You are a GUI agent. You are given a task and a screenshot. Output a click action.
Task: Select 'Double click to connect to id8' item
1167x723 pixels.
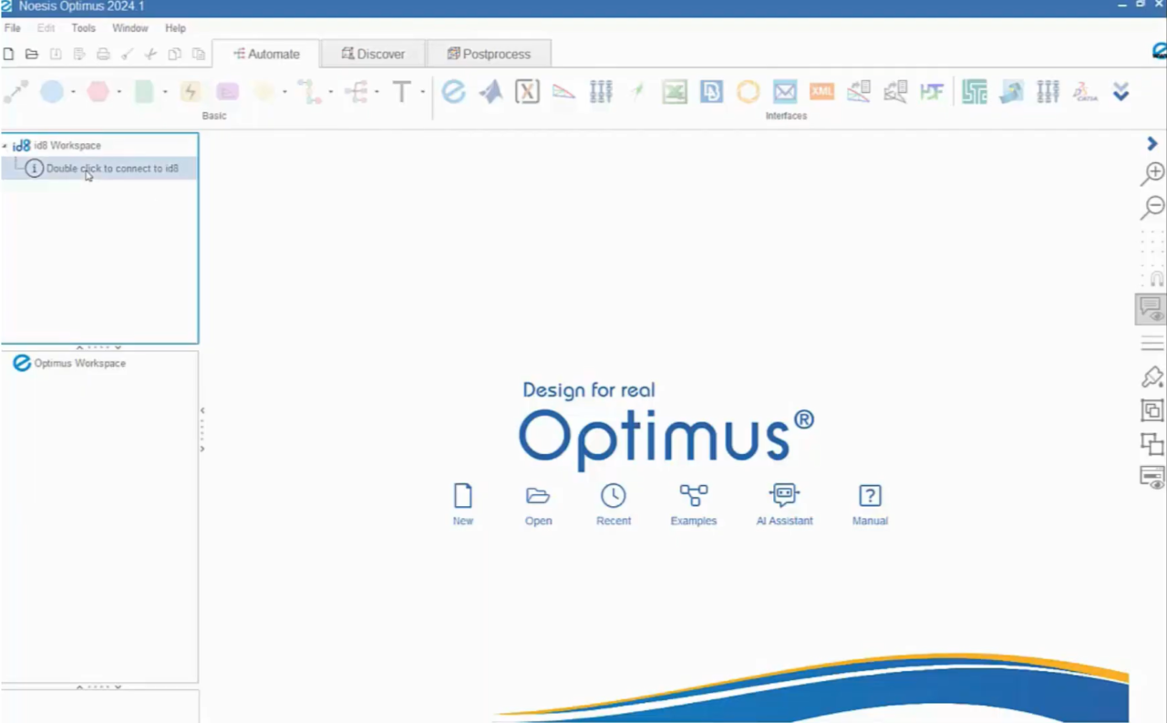pos(99,169)
